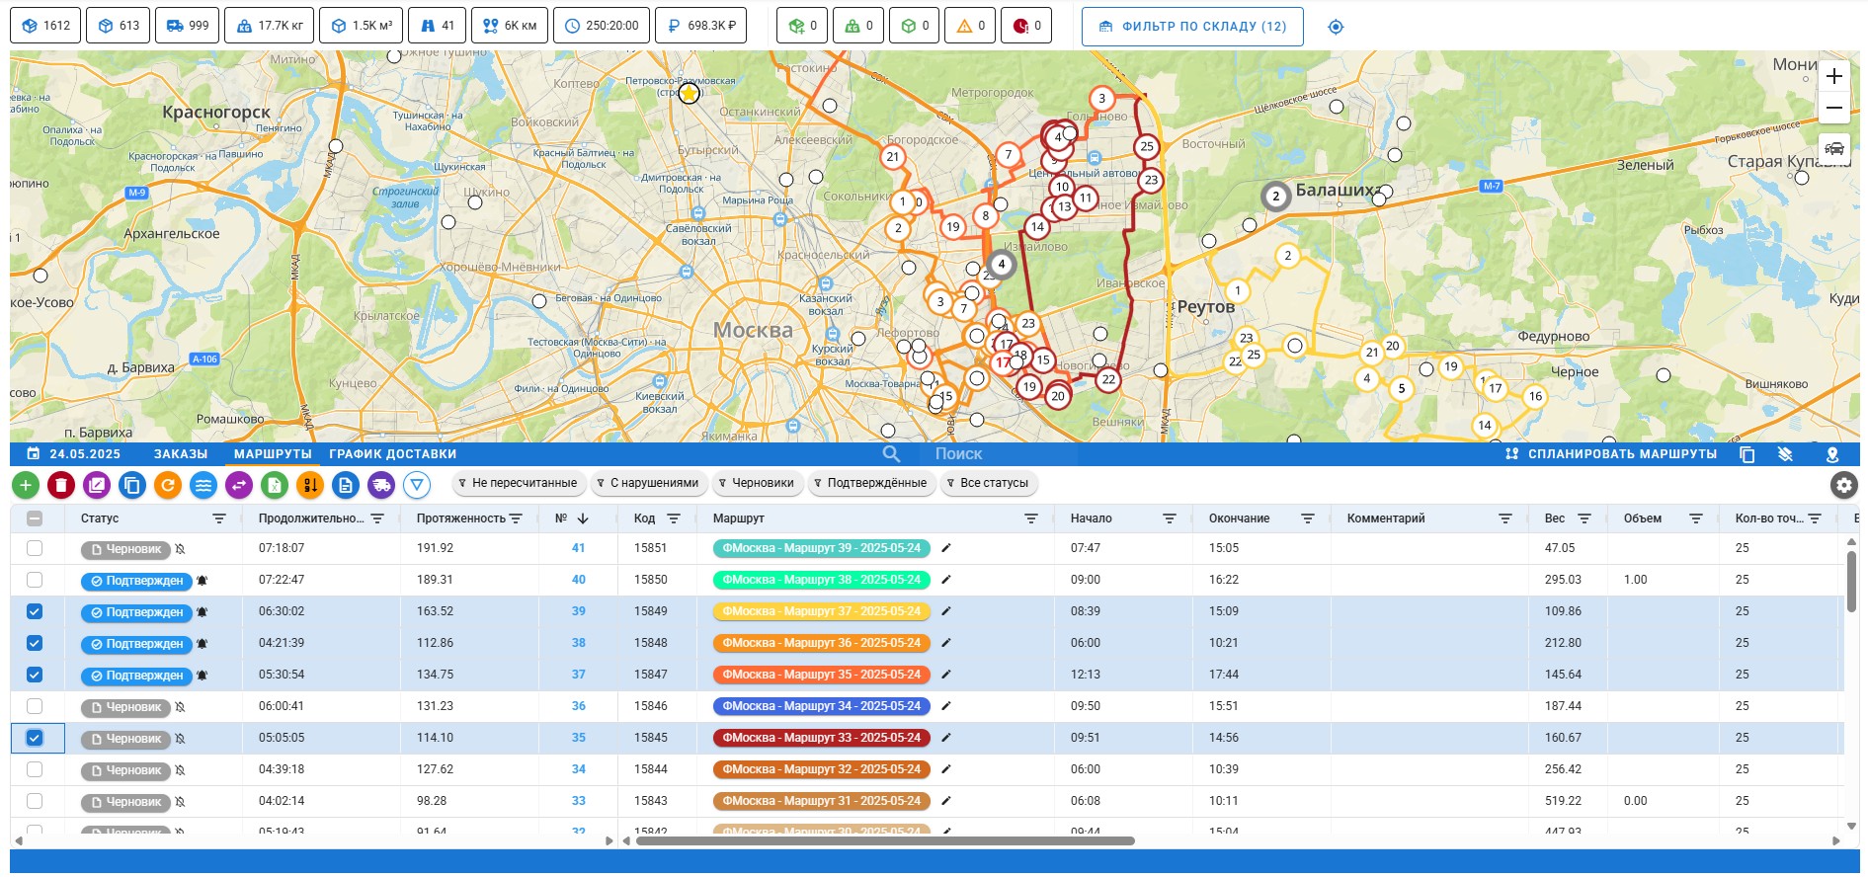This screenshot has width=1868, height=877.
Task: Check the box for route 41
Action: coord(35,548)
